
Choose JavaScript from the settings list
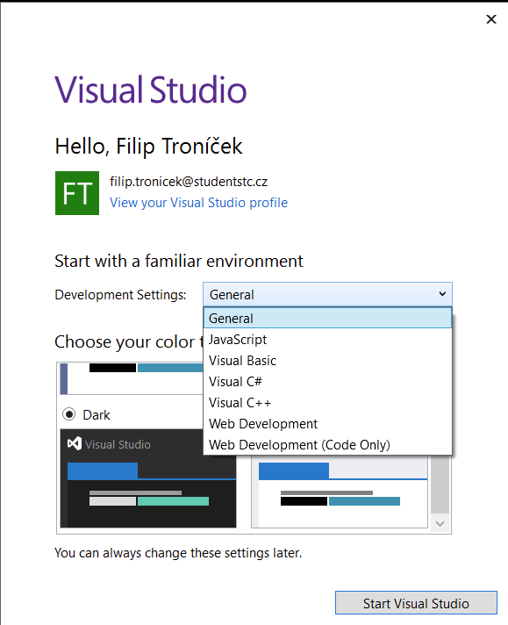[x=327, y=340]
